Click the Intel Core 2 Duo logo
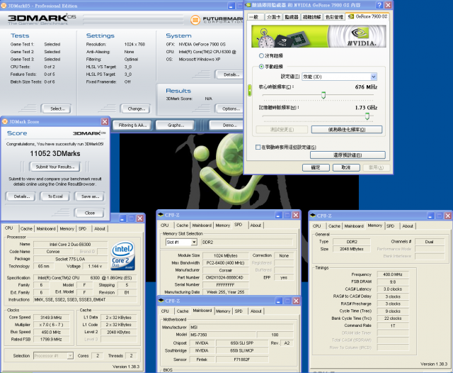 point(122,256)
